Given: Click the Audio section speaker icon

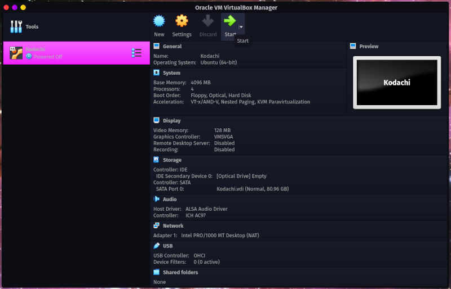Looking at the screenshot, I should click(x=157, y=199).
